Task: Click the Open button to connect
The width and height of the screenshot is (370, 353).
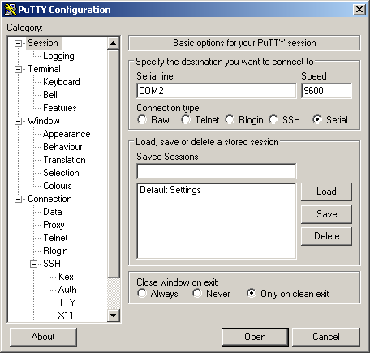Action: pos(255,337)
